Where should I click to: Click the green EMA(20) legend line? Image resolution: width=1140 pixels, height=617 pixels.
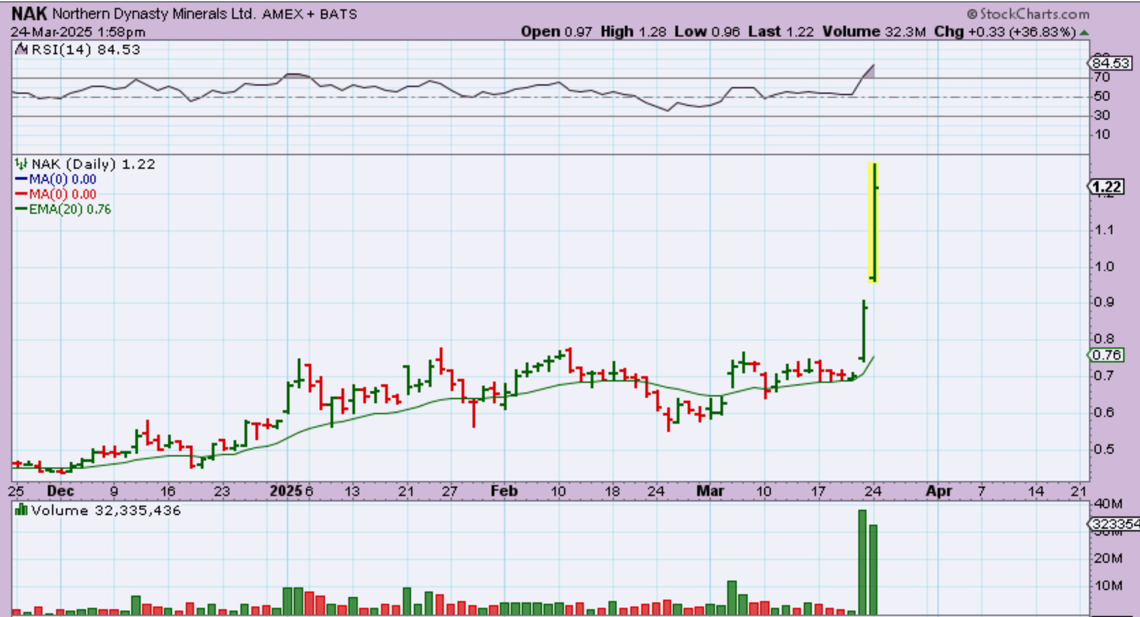(21, 209)
